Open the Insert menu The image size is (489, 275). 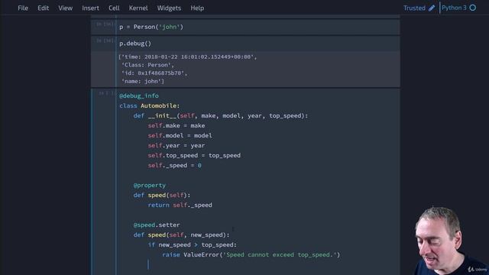pos(90,8)
